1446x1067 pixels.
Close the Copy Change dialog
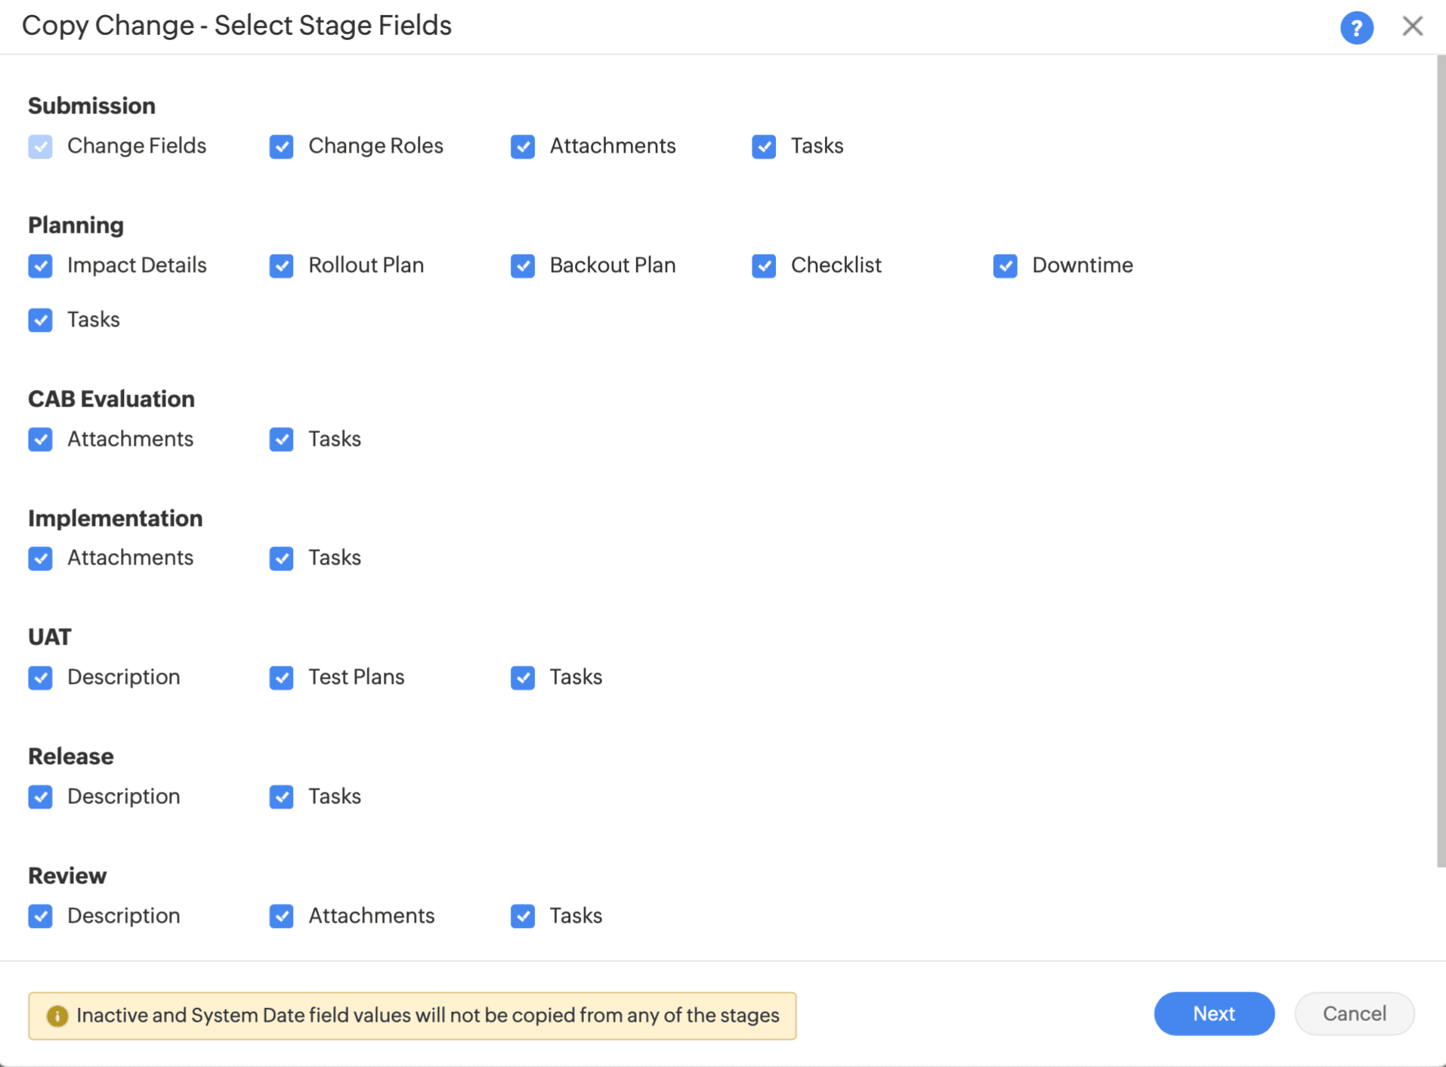click(1412, 26)
